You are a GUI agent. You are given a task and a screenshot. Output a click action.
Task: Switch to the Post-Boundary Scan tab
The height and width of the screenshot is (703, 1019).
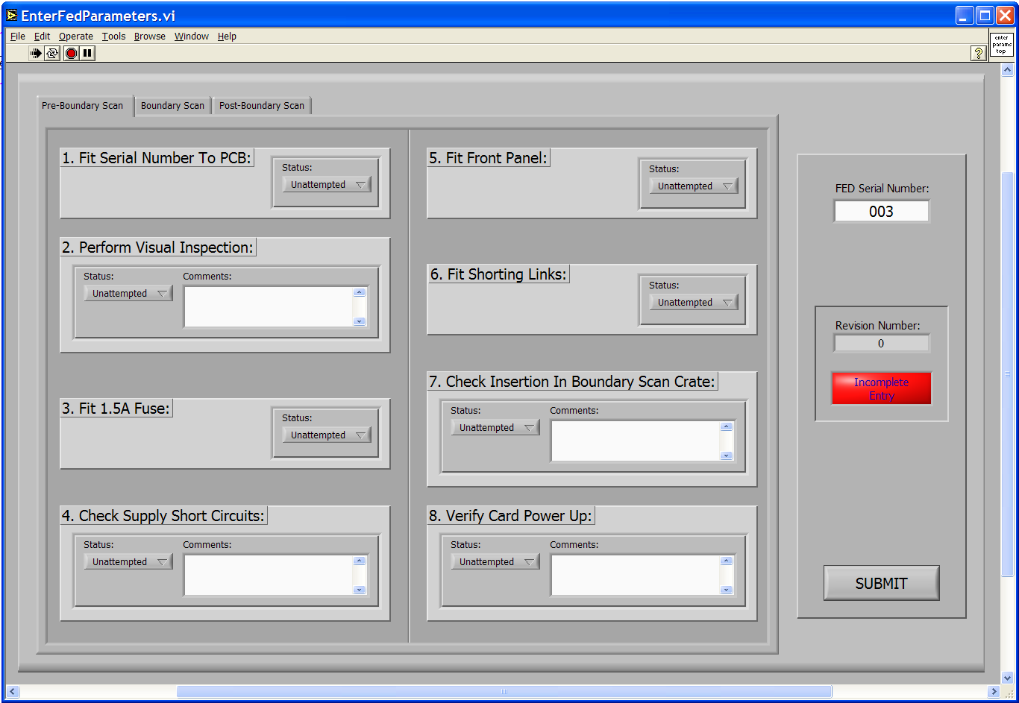pos(261,106)
